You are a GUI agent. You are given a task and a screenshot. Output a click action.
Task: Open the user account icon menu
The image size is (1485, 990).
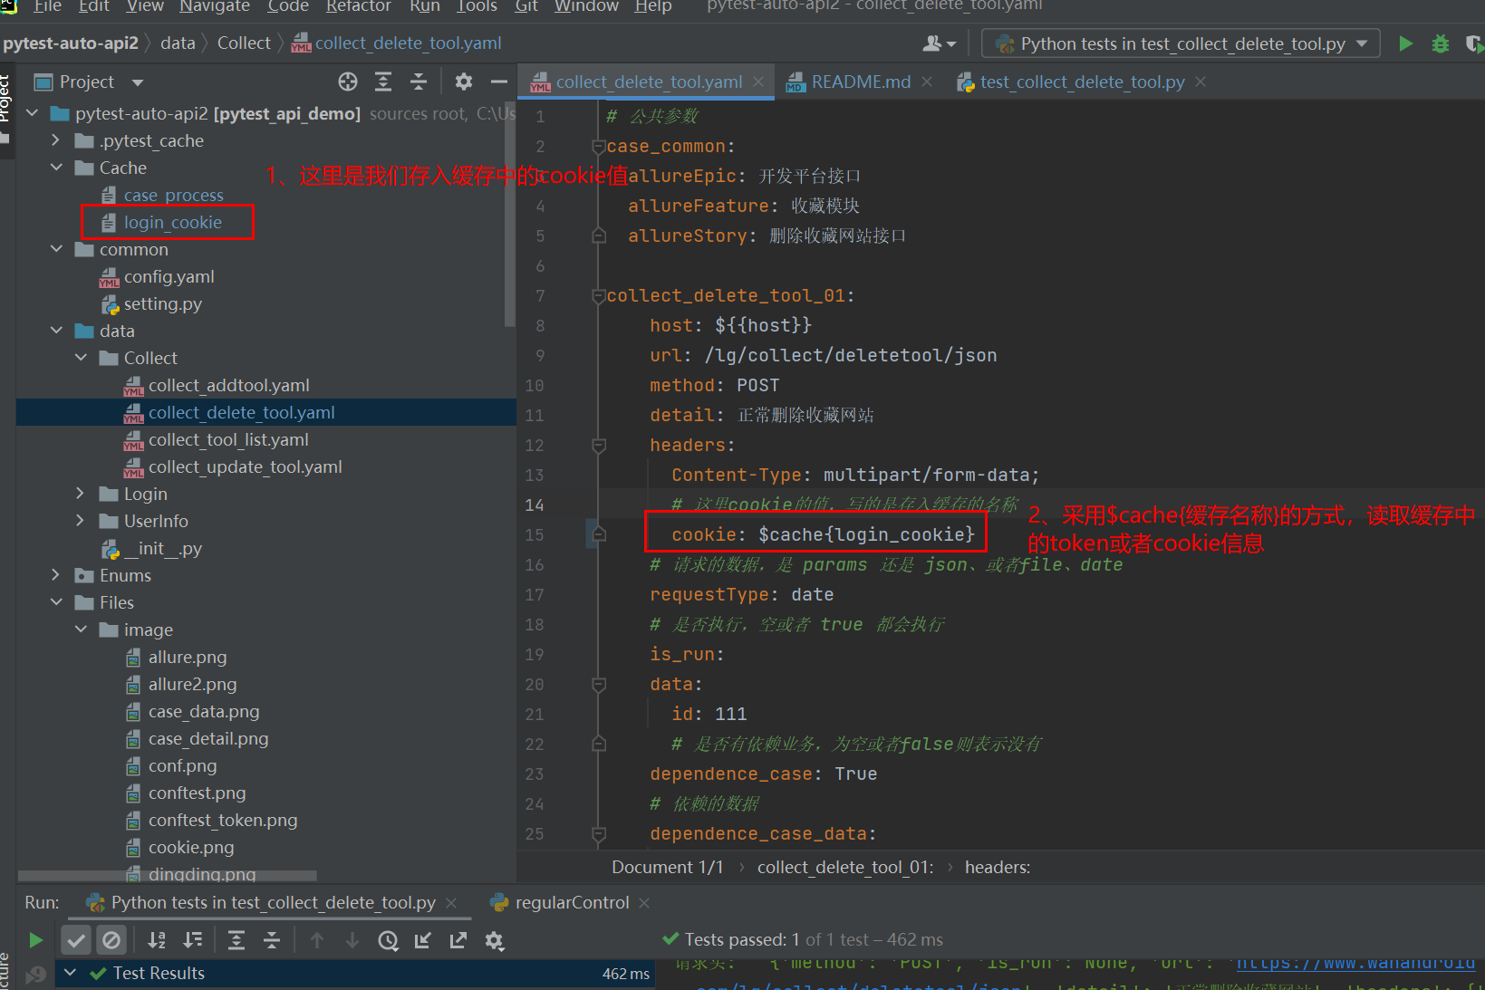point(939,43)
